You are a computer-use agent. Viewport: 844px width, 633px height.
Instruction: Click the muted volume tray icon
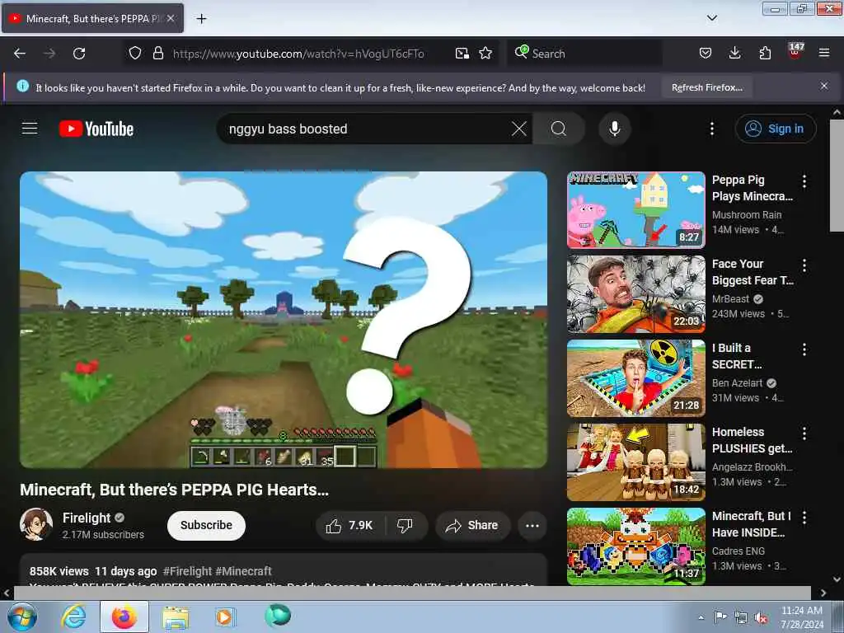pyautogui.click(x=761, y=618)
